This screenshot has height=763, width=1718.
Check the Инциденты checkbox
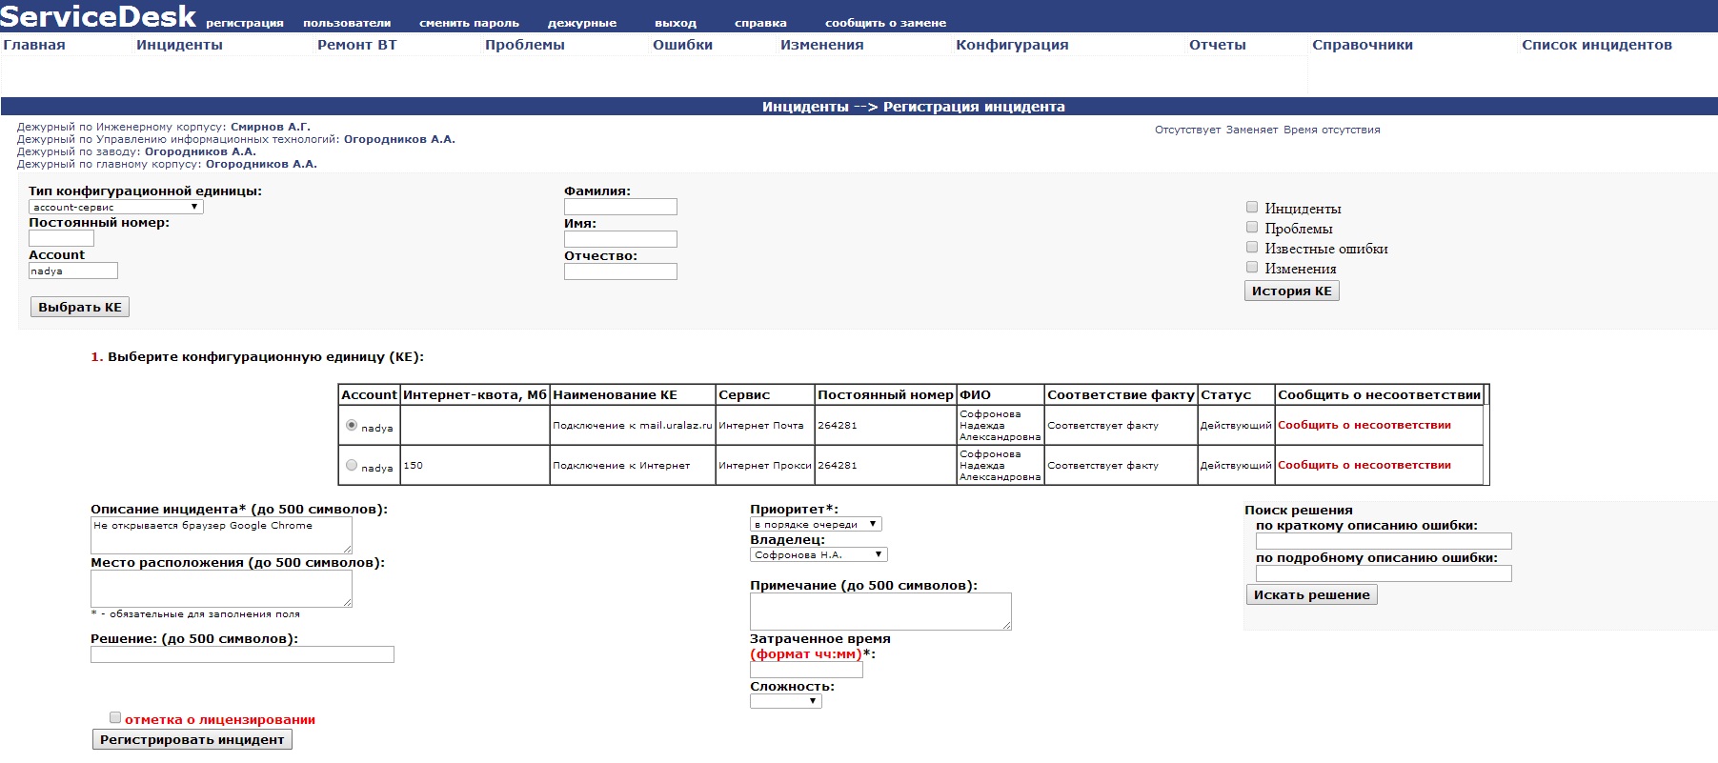pos(1252,207)
